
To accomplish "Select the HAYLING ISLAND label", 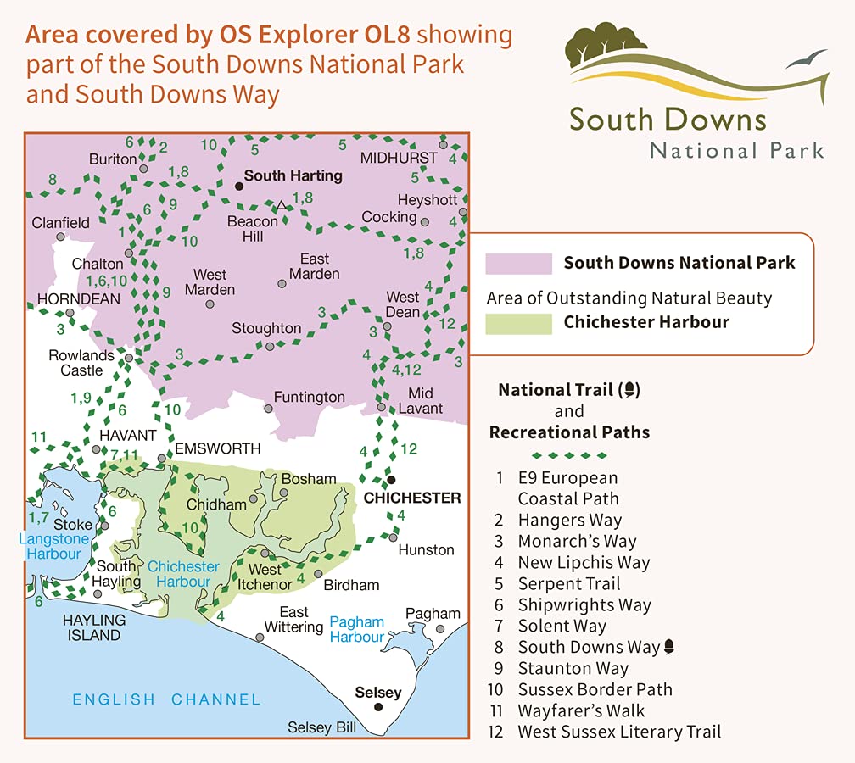I will pos(93,627).
